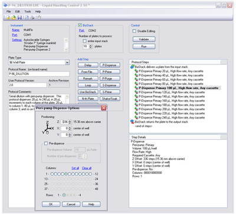
Task: Select the twelfth column circle next to 12
Action: coord(90,174)
